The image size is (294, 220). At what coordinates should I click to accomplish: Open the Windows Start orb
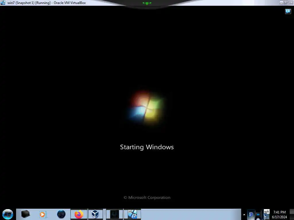point(8,214)
